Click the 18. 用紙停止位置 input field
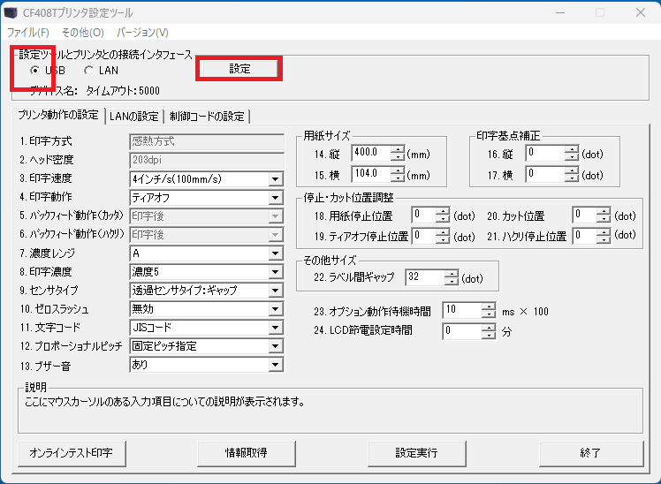Image resolution: width=661 pixels, height=484 pixels. (x=423, y=215)
